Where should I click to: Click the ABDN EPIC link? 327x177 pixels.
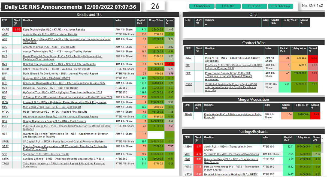coord(189,146)
